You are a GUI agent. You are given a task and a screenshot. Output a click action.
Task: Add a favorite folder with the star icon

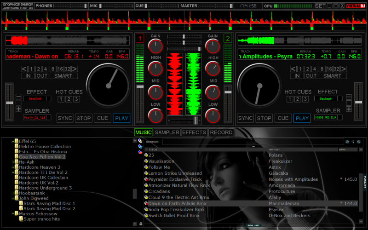[x=140, y=141]
